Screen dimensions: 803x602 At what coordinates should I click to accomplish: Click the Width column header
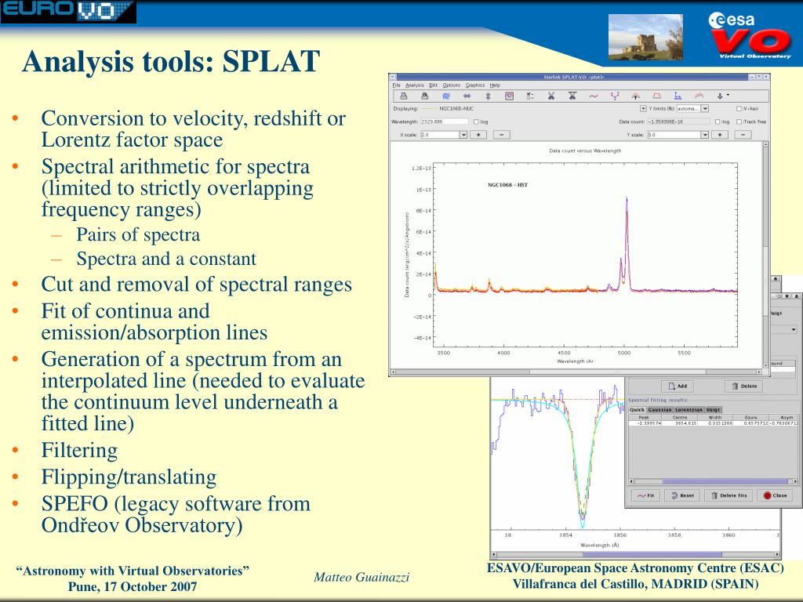[x=715, y=417]
